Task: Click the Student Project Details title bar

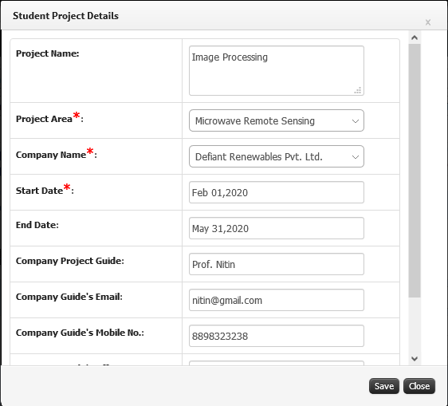Action: click(x=224, y=15)
